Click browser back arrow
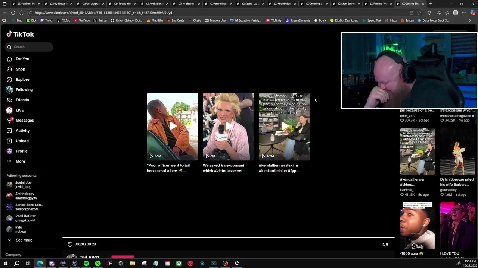Image resolution: width=478 pixels, height=268 pixels. tap(4, 13)
